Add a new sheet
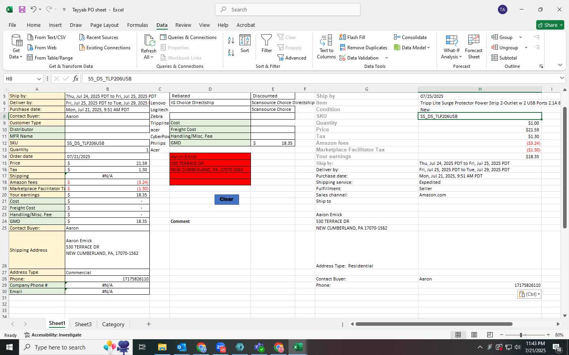 149,324
